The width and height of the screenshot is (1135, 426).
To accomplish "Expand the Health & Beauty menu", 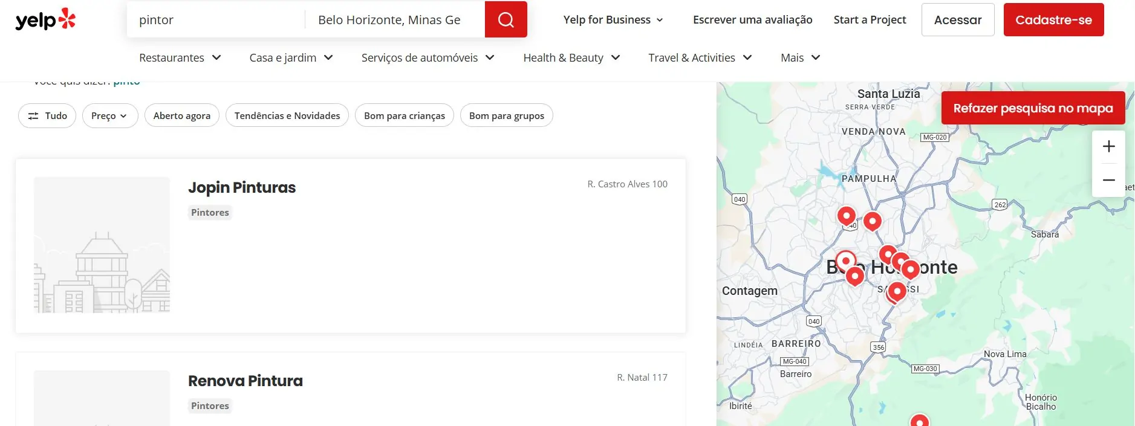I will tap(571, 57).
